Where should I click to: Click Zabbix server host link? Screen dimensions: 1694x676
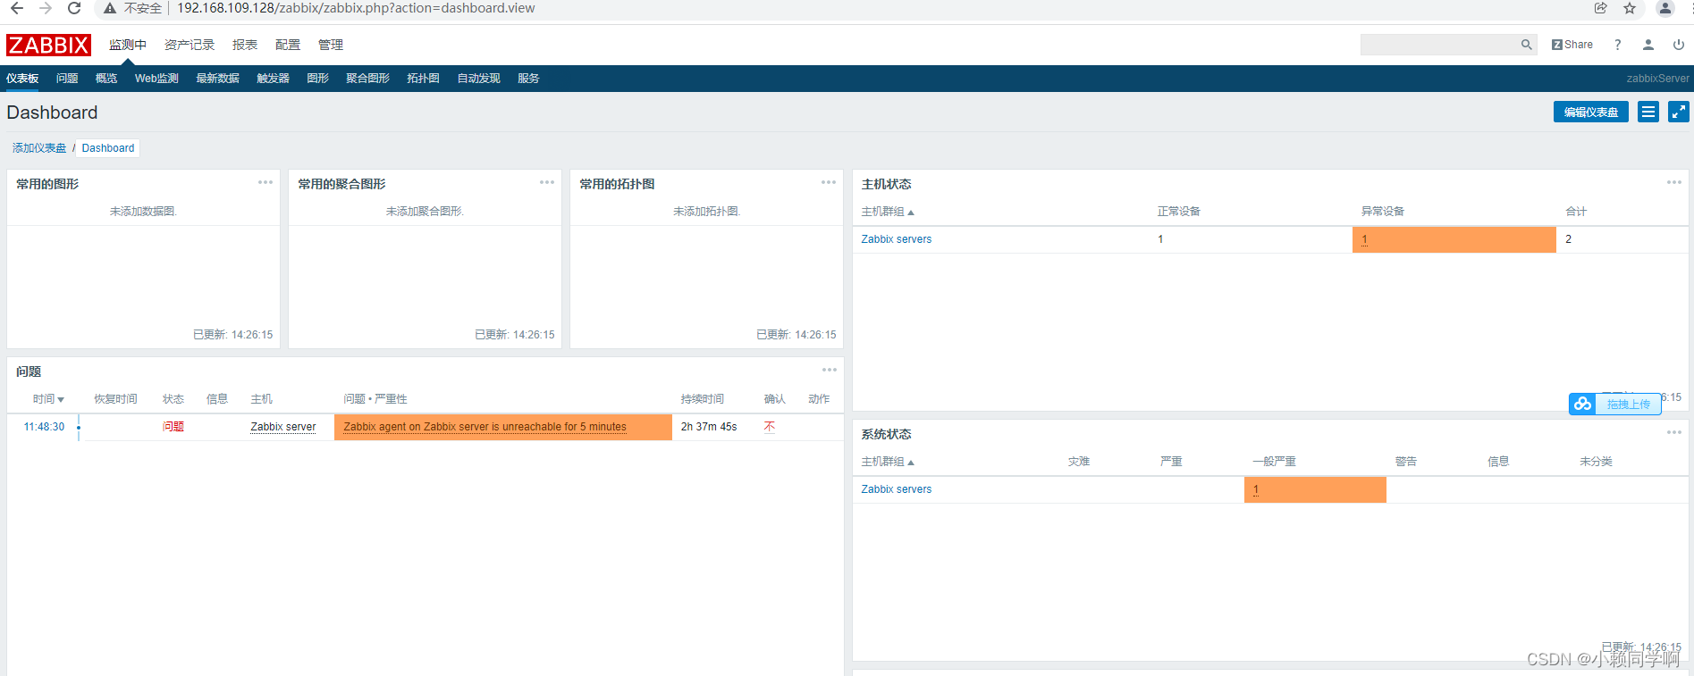(283, 427)
